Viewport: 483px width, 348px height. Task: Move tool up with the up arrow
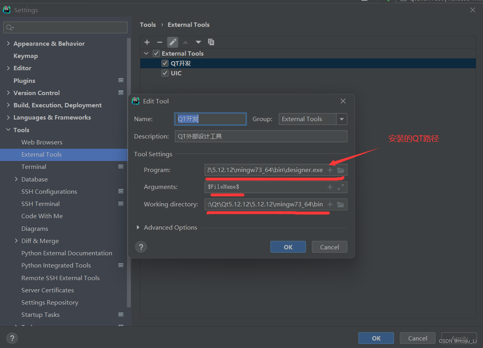coord(185,42)
